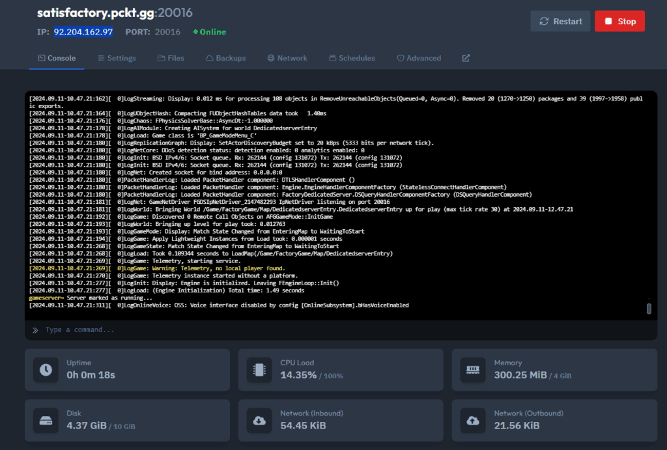Click the Disk drive icon
The image size is (667, 450).
pyautogui.click(x=46, y=420)
